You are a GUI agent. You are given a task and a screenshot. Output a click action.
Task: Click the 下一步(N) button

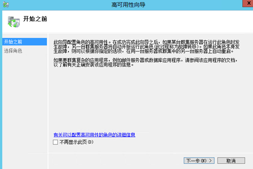[199, 160]
